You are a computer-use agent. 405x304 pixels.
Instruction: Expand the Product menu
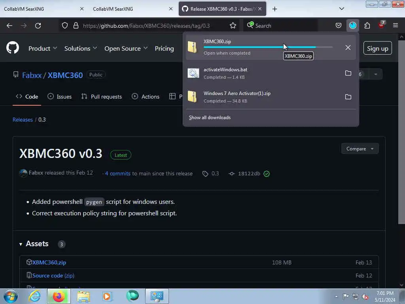tap(42, 48)
